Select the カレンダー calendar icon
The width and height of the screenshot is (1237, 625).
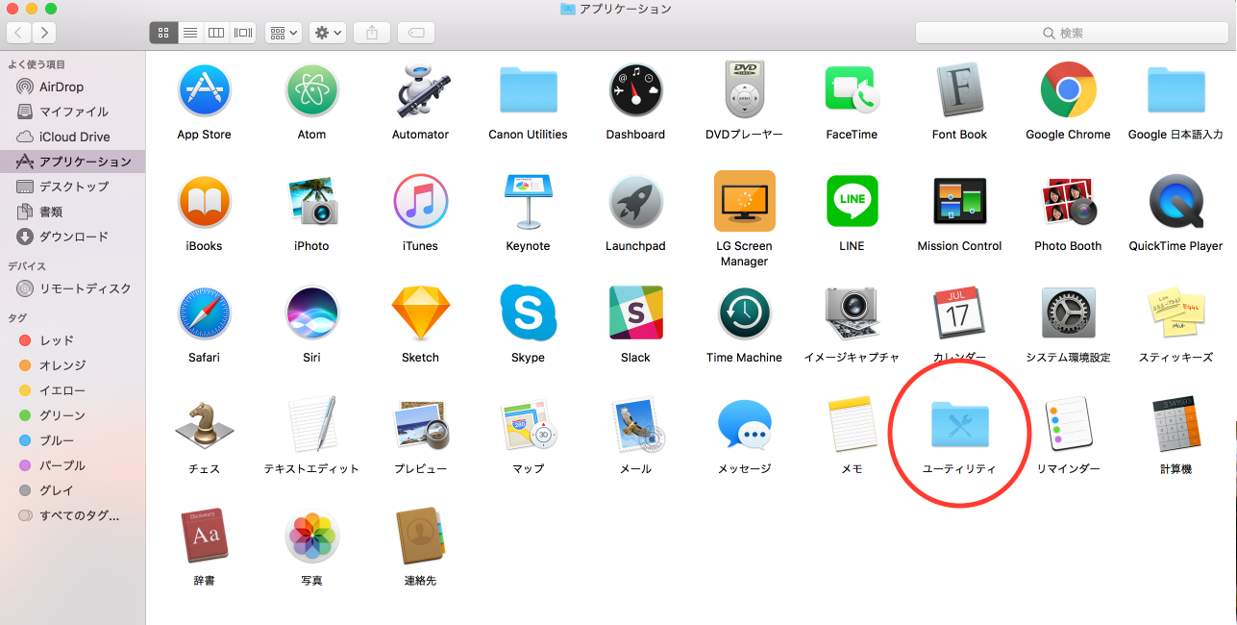(959, 314)
